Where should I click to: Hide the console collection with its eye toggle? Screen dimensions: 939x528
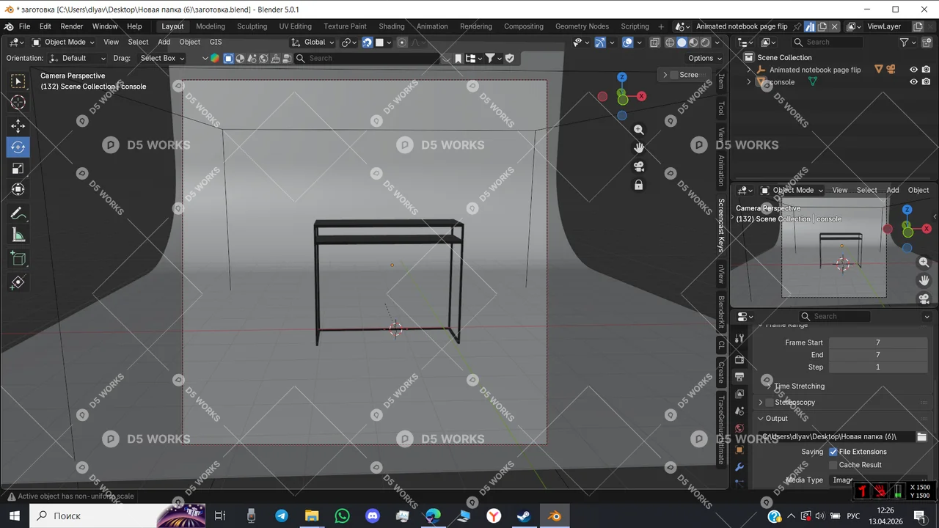pyautogui.click(x=913, y=81)
